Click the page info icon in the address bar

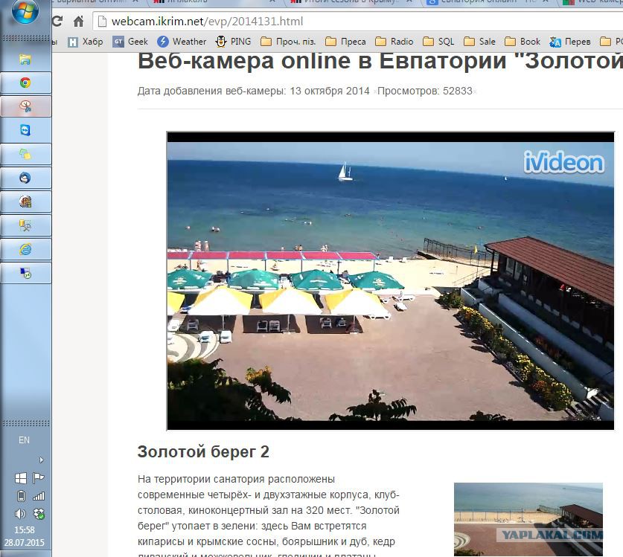pos(102,22)
